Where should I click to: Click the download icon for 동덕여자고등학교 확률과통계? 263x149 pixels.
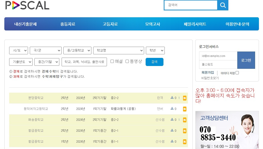[172, 109]
